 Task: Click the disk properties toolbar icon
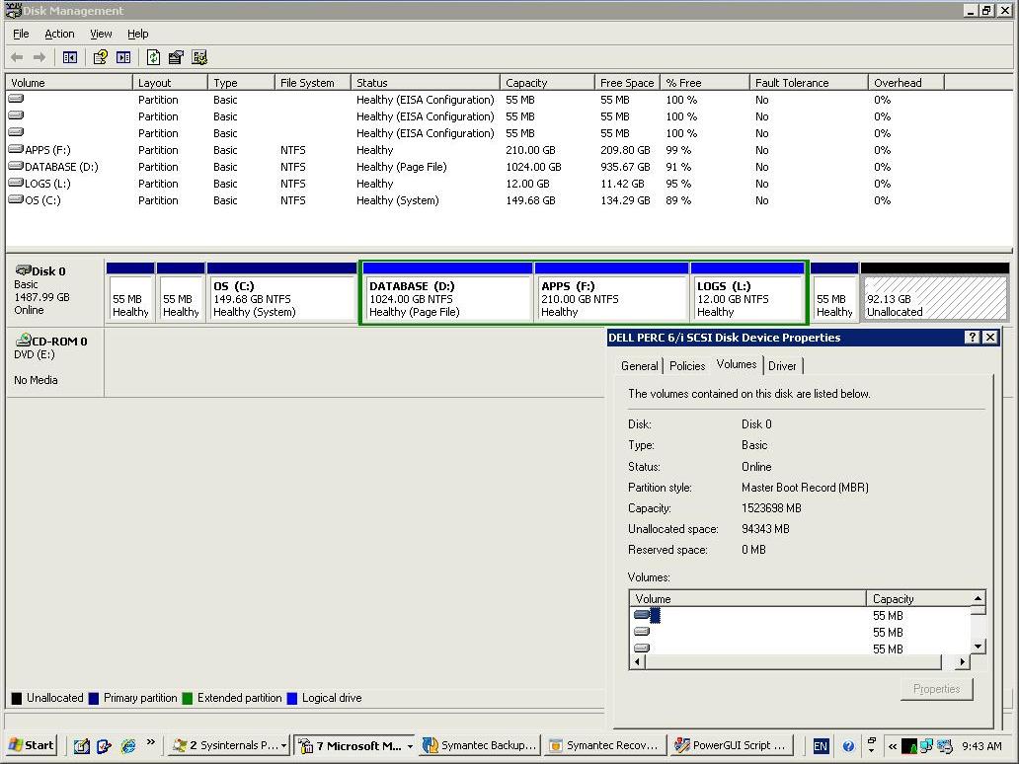pyautogui.click(x=176, y=56)
